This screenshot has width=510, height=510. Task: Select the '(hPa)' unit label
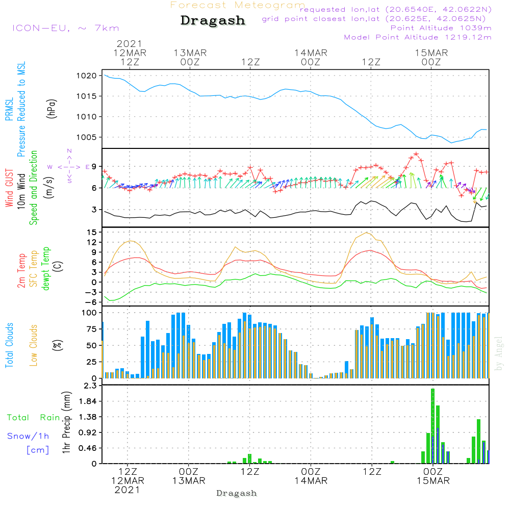[x=52, y=109]
